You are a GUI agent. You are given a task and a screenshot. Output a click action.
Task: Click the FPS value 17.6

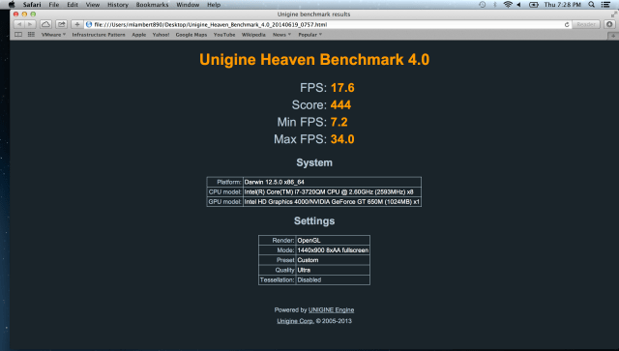tap(342, 88)
